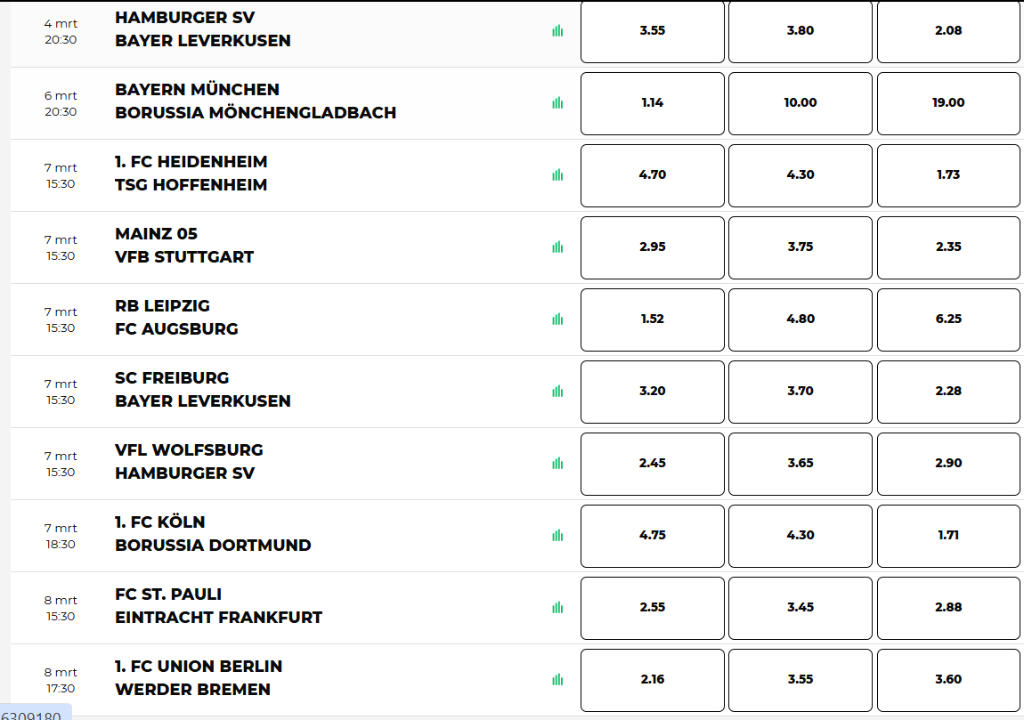Open statistics icon for Köln vs Dortmund
1024x720 pixels.
[x=557, y=535]
